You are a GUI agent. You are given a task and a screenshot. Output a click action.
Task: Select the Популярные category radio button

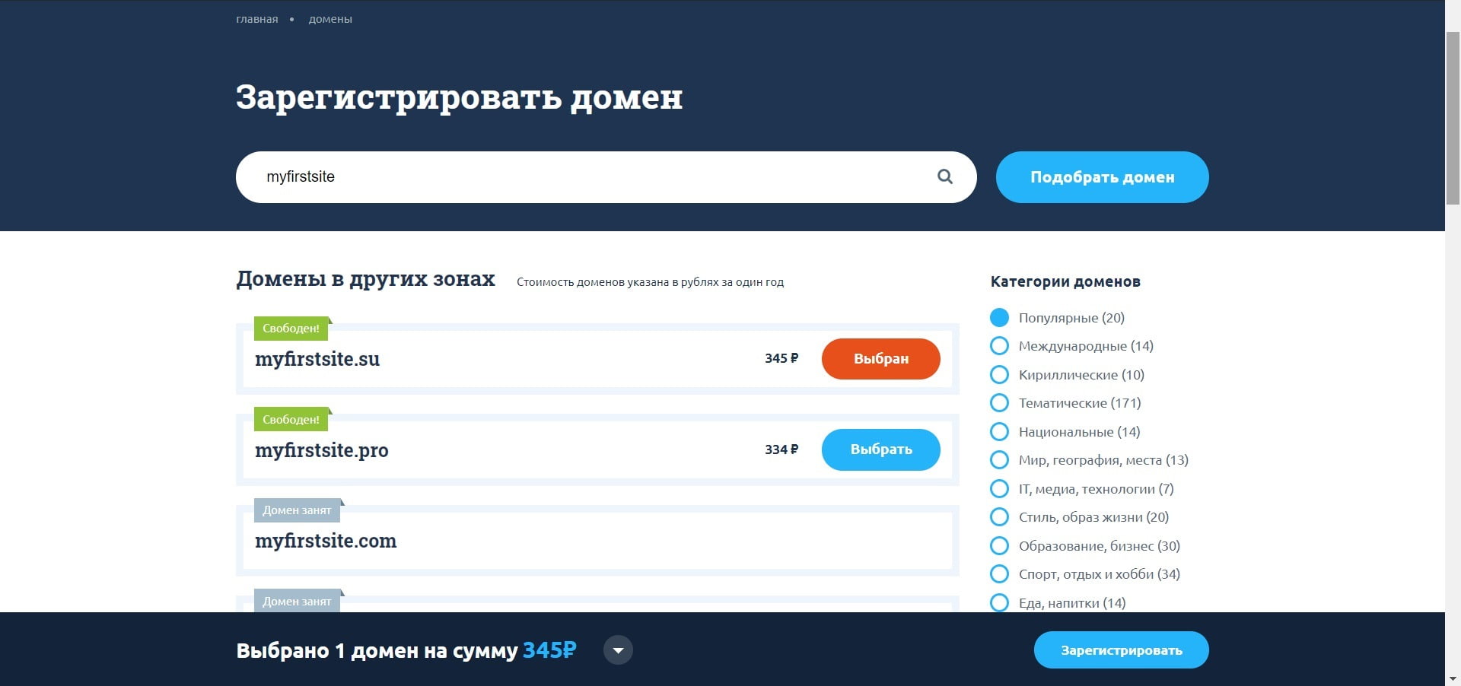999,318
